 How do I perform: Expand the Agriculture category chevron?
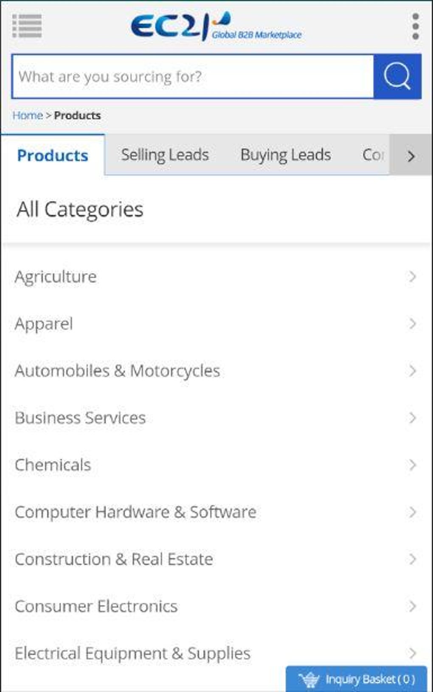[413, 277]
